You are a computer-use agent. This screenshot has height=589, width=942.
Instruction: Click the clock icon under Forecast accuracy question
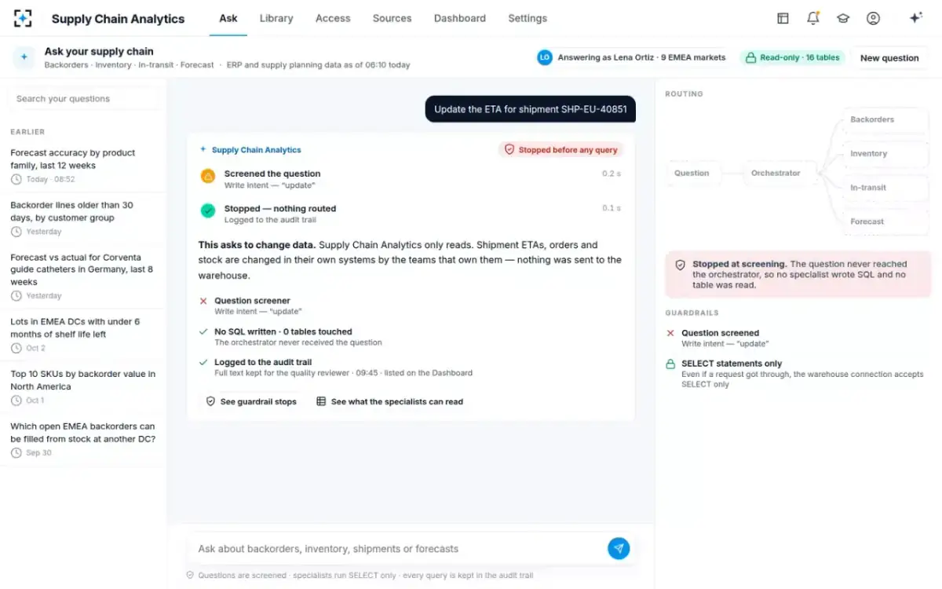tap(16, 179)
